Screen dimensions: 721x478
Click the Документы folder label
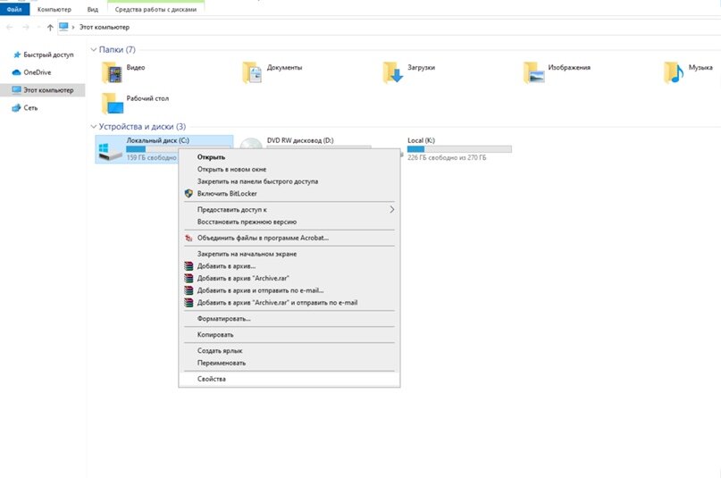pyautogui.click(x=285, y=68)
